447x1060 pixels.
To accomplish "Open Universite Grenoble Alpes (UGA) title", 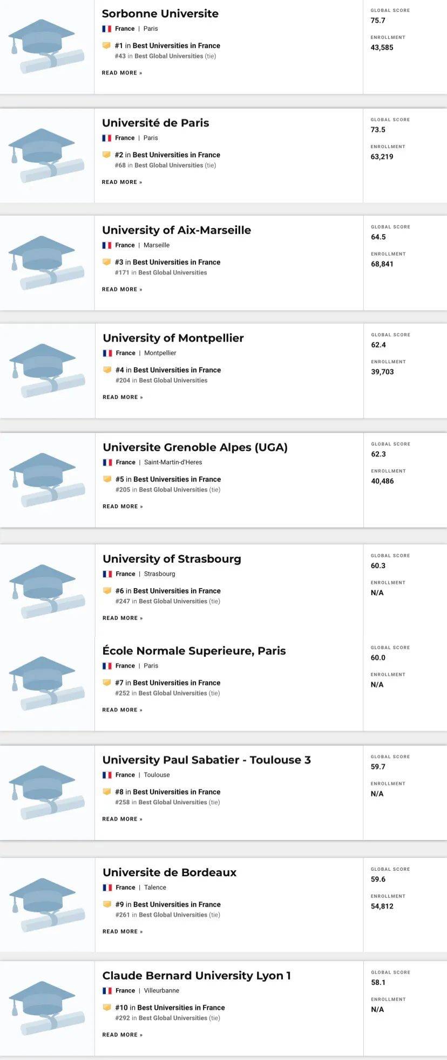I will click(x=195, y=448).
